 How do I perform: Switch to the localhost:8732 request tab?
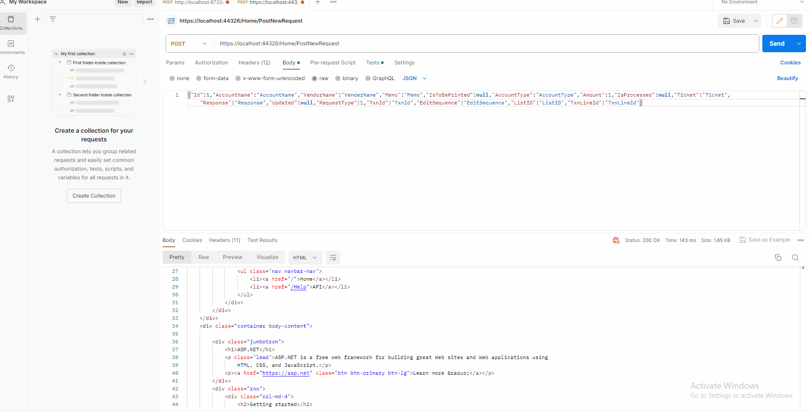196,2
